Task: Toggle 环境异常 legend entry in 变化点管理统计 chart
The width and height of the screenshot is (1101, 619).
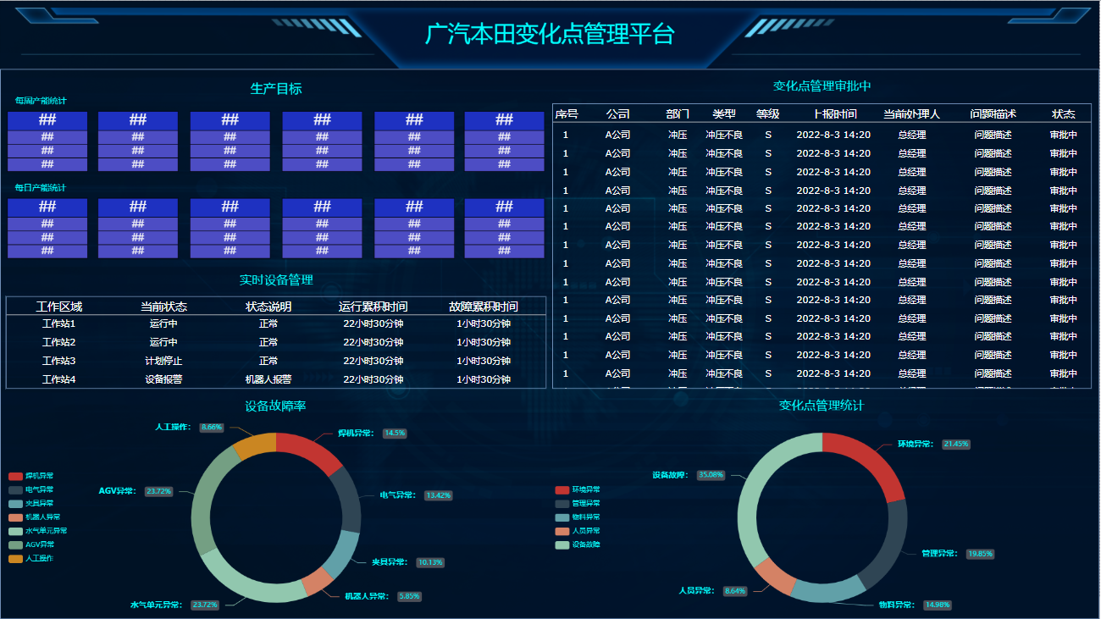Action: click(578, 489)
